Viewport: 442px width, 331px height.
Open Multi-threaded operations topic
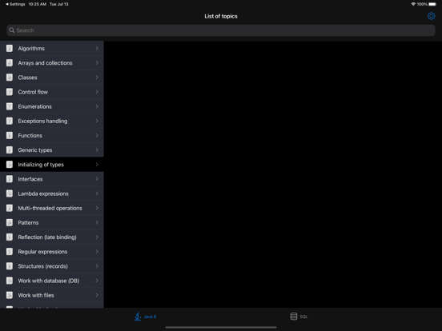click(52, 208)
